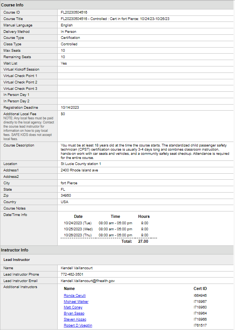Screen dimensions: 235x330
Task: Select Course ID value FL20230504516
Action: 74,12
